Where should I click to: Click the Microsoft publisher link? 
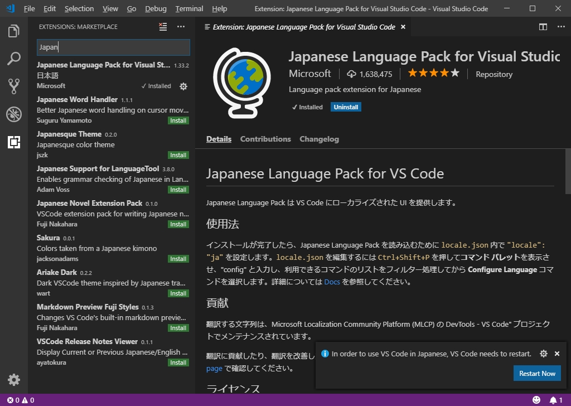(x=310, y=74)
